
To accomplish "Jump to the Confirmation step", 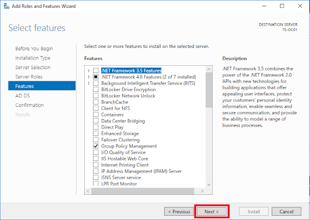I will click(29, 105).
